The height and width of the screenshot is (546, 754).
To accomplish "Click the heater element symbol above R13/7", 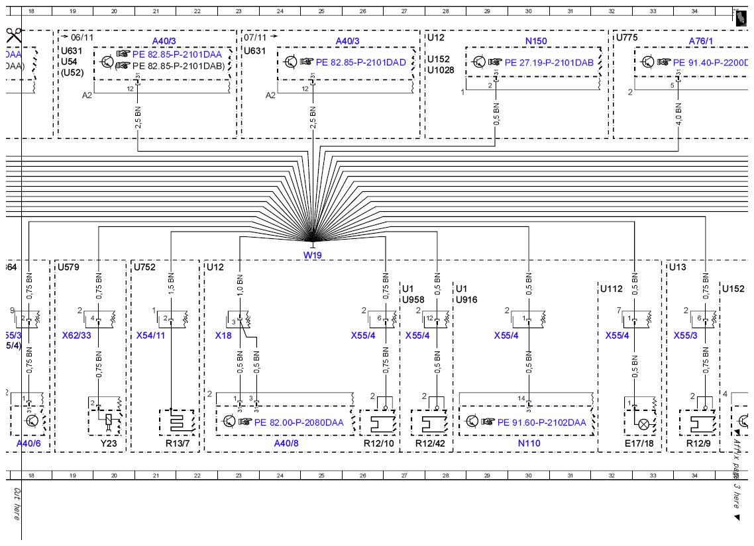I will point(177,423).
